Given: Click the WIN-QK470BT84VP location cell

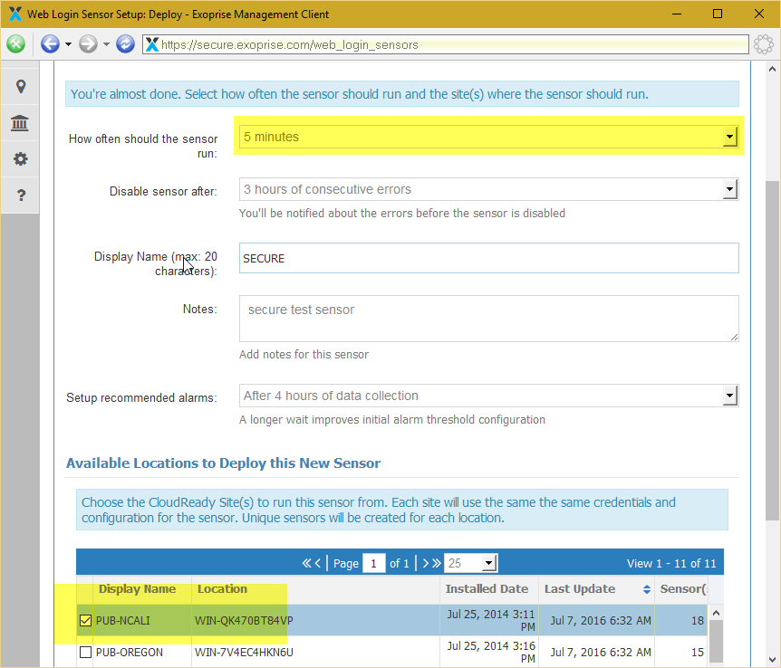Looking at the screenshot, I should 316,620.
